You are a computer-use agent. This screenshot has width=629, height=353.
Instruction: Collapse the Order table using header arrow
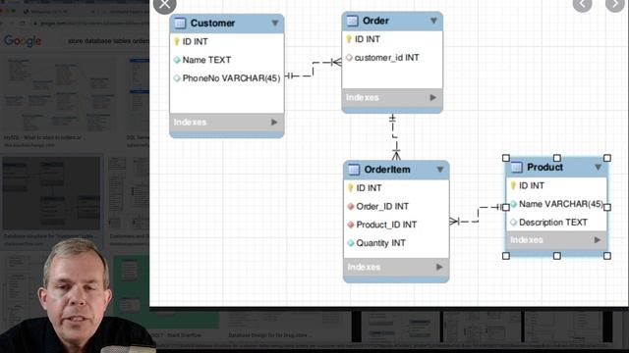tap(433, 21)
